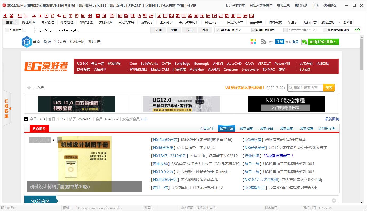This screenshot has width=367, height=211.
Task: Click 微信快速注册登入 green button
Action: click(320, 42)
